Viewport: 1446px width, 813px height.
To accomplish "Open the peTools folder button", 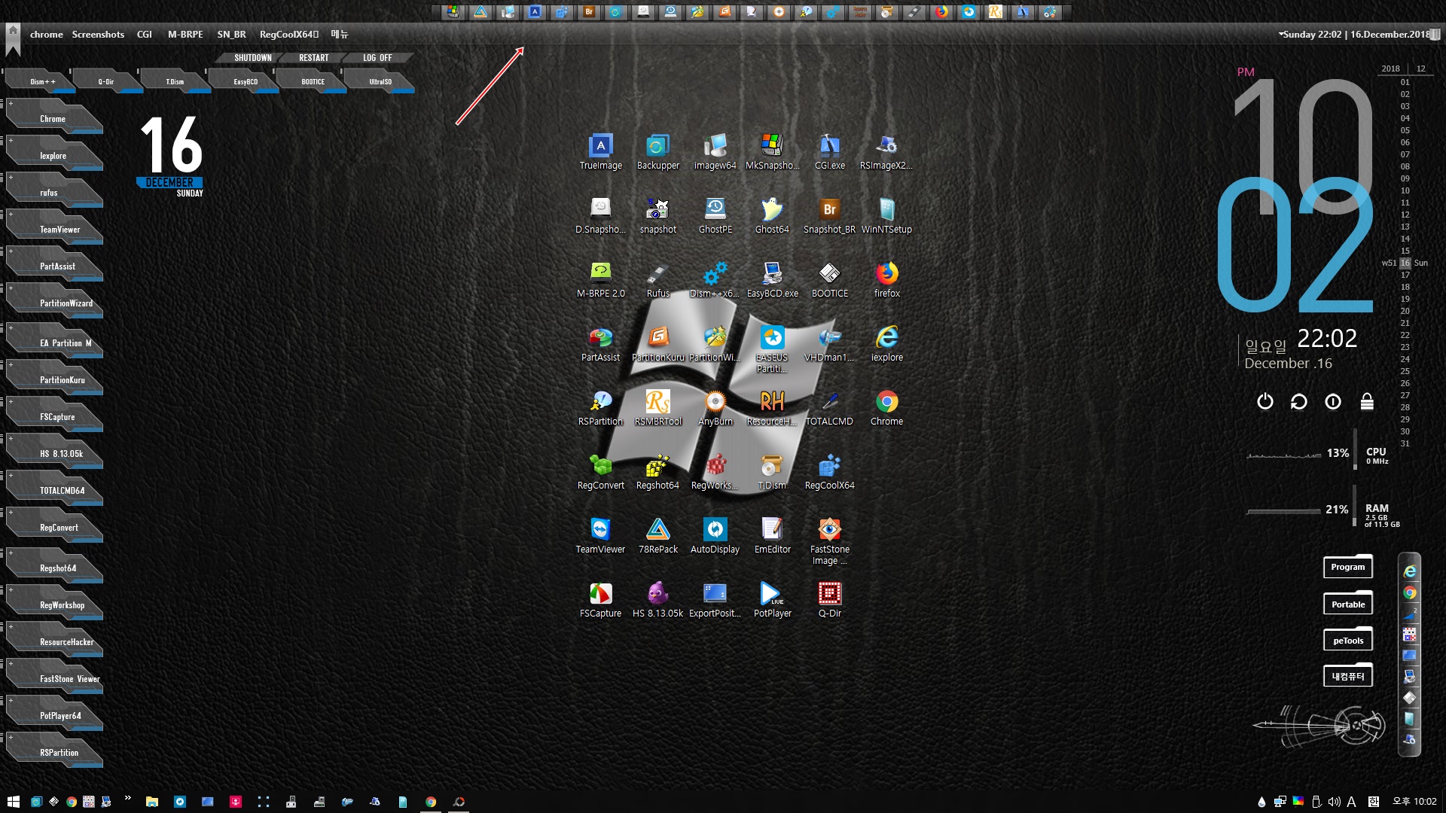I will pos(1347,641).
